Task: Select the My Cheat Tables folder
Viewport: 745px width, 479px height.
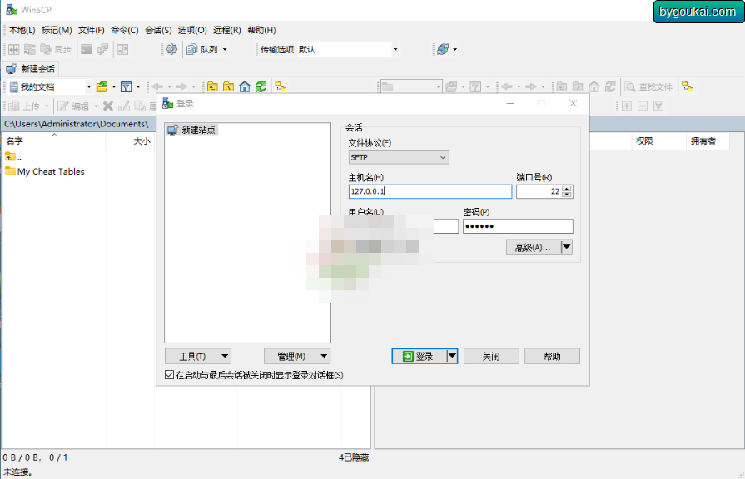Action: click(45, 171)
